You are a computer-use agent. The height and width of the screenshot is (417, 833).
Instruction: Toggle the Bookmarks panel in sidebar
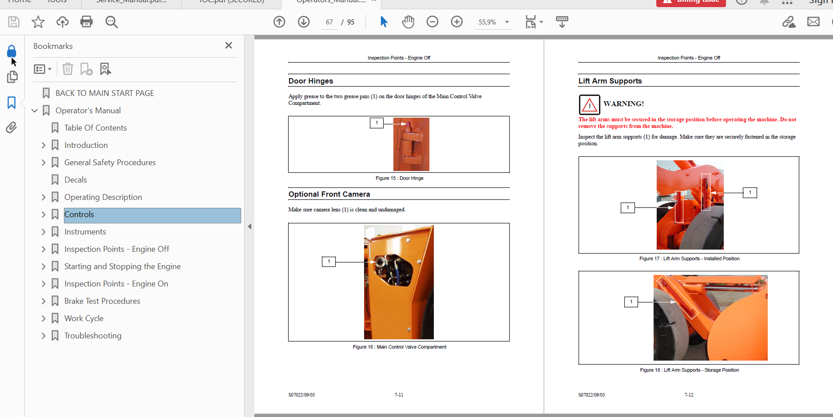point(12,103)
